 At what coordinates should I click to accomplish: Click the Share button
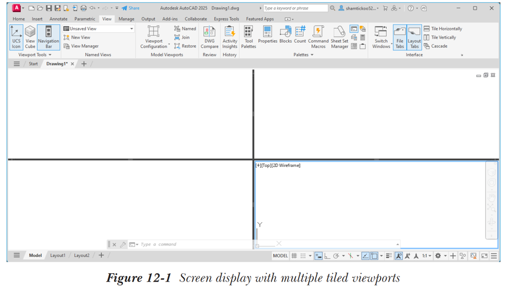pos(131,8)
